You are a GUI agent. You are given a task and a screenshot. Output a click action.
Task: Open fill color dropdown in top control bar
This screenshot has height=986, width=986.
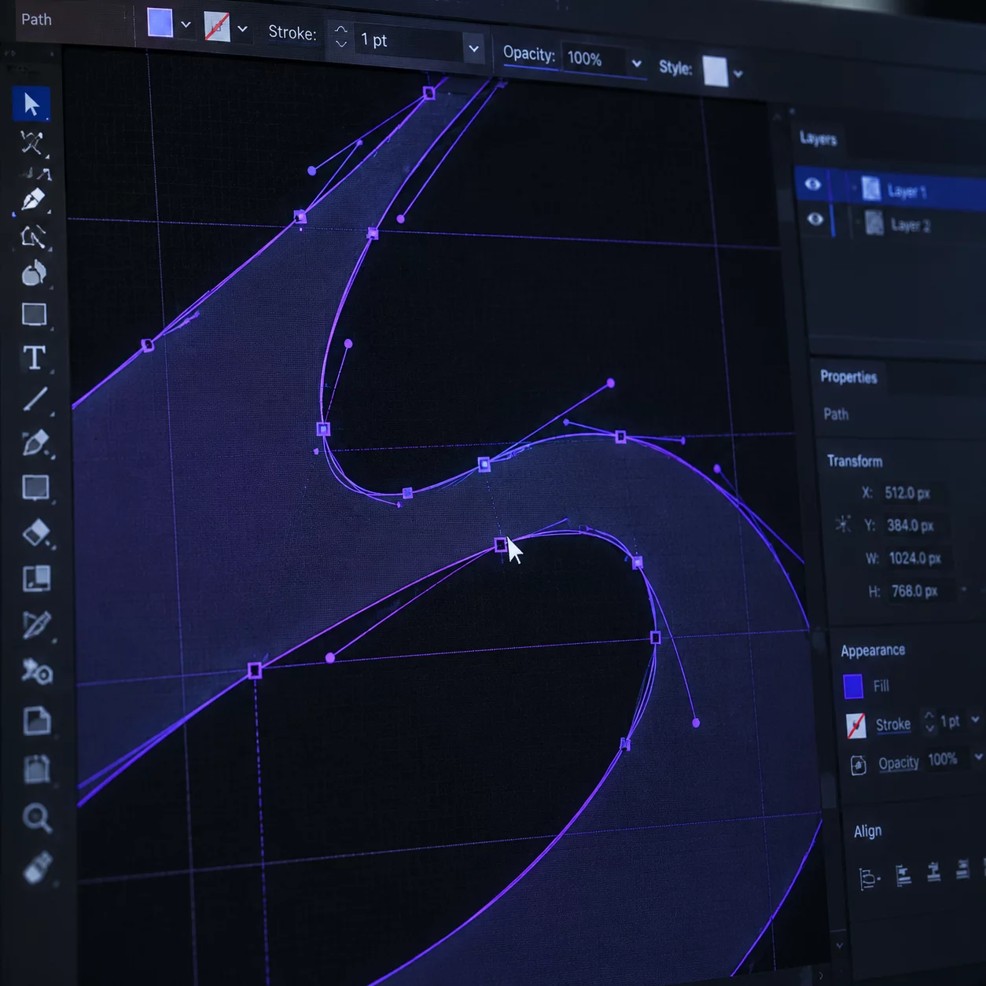pos(186,24)
